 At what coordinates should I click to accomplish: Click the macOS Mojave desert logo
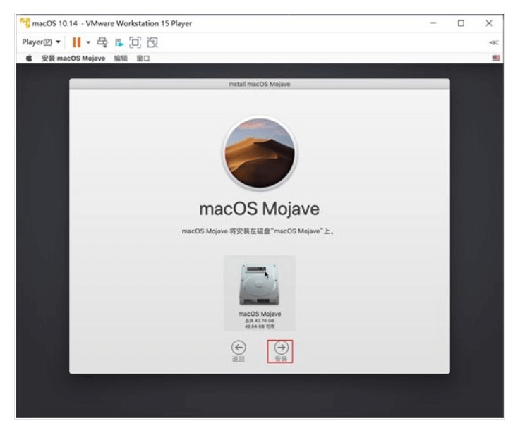pyautogui.click(x=260, y=153)
